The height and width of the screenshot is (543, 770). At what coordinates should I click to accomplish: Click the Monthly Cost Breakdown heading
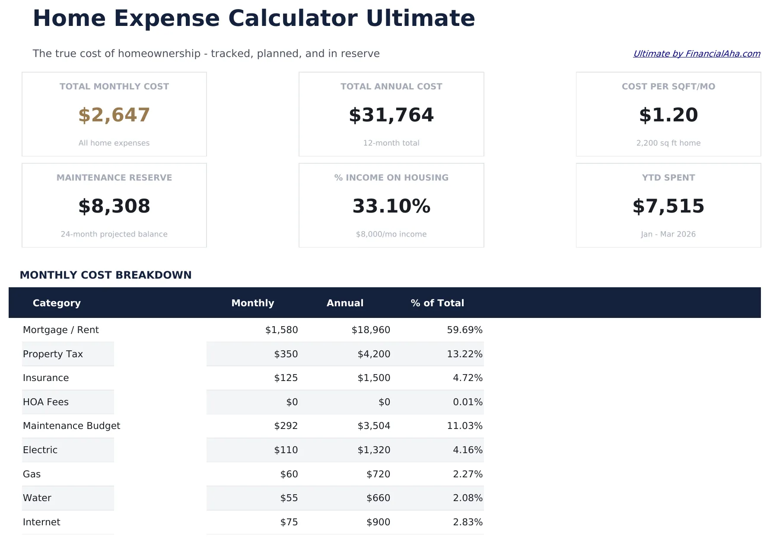coord(106,275)
